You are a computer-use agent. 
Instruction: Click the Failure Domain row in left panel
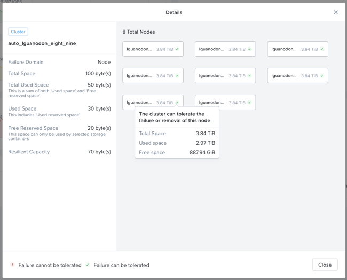click(59, 62)
